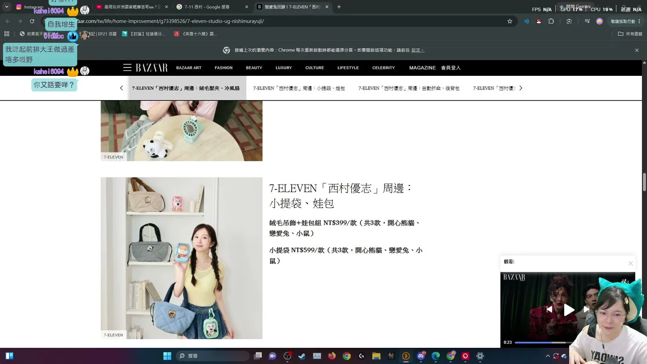Open the MAGAZINE link
Screen dimensions: 647x364
tap(423, 68)
